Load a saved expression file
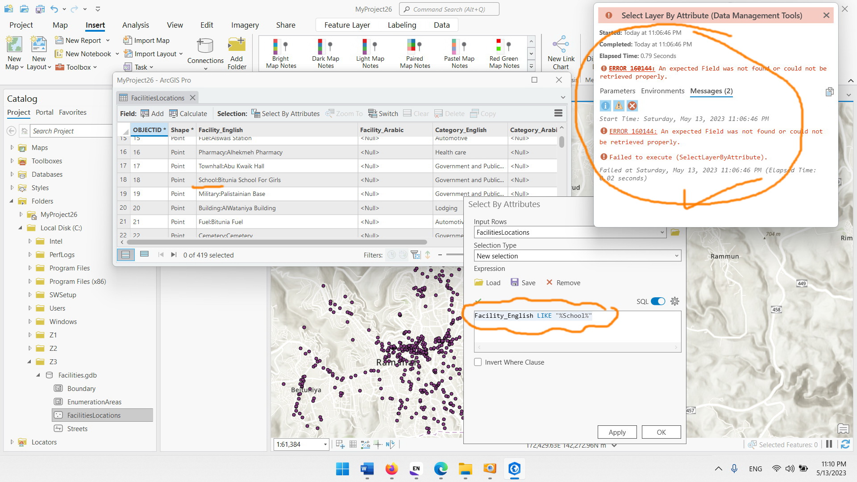The width and height of the screenshot is (857, 482). [x=487, y=283]
